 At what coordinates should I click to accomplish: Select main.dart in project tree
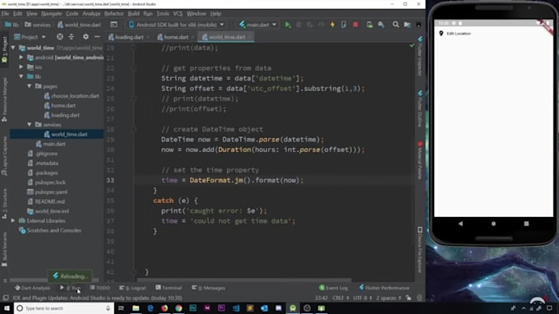[x=54, y=144]
